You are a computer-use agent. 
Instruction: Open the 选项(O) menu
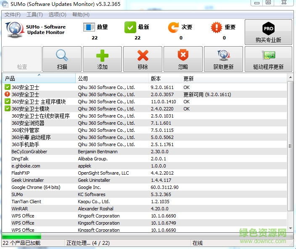57,15
